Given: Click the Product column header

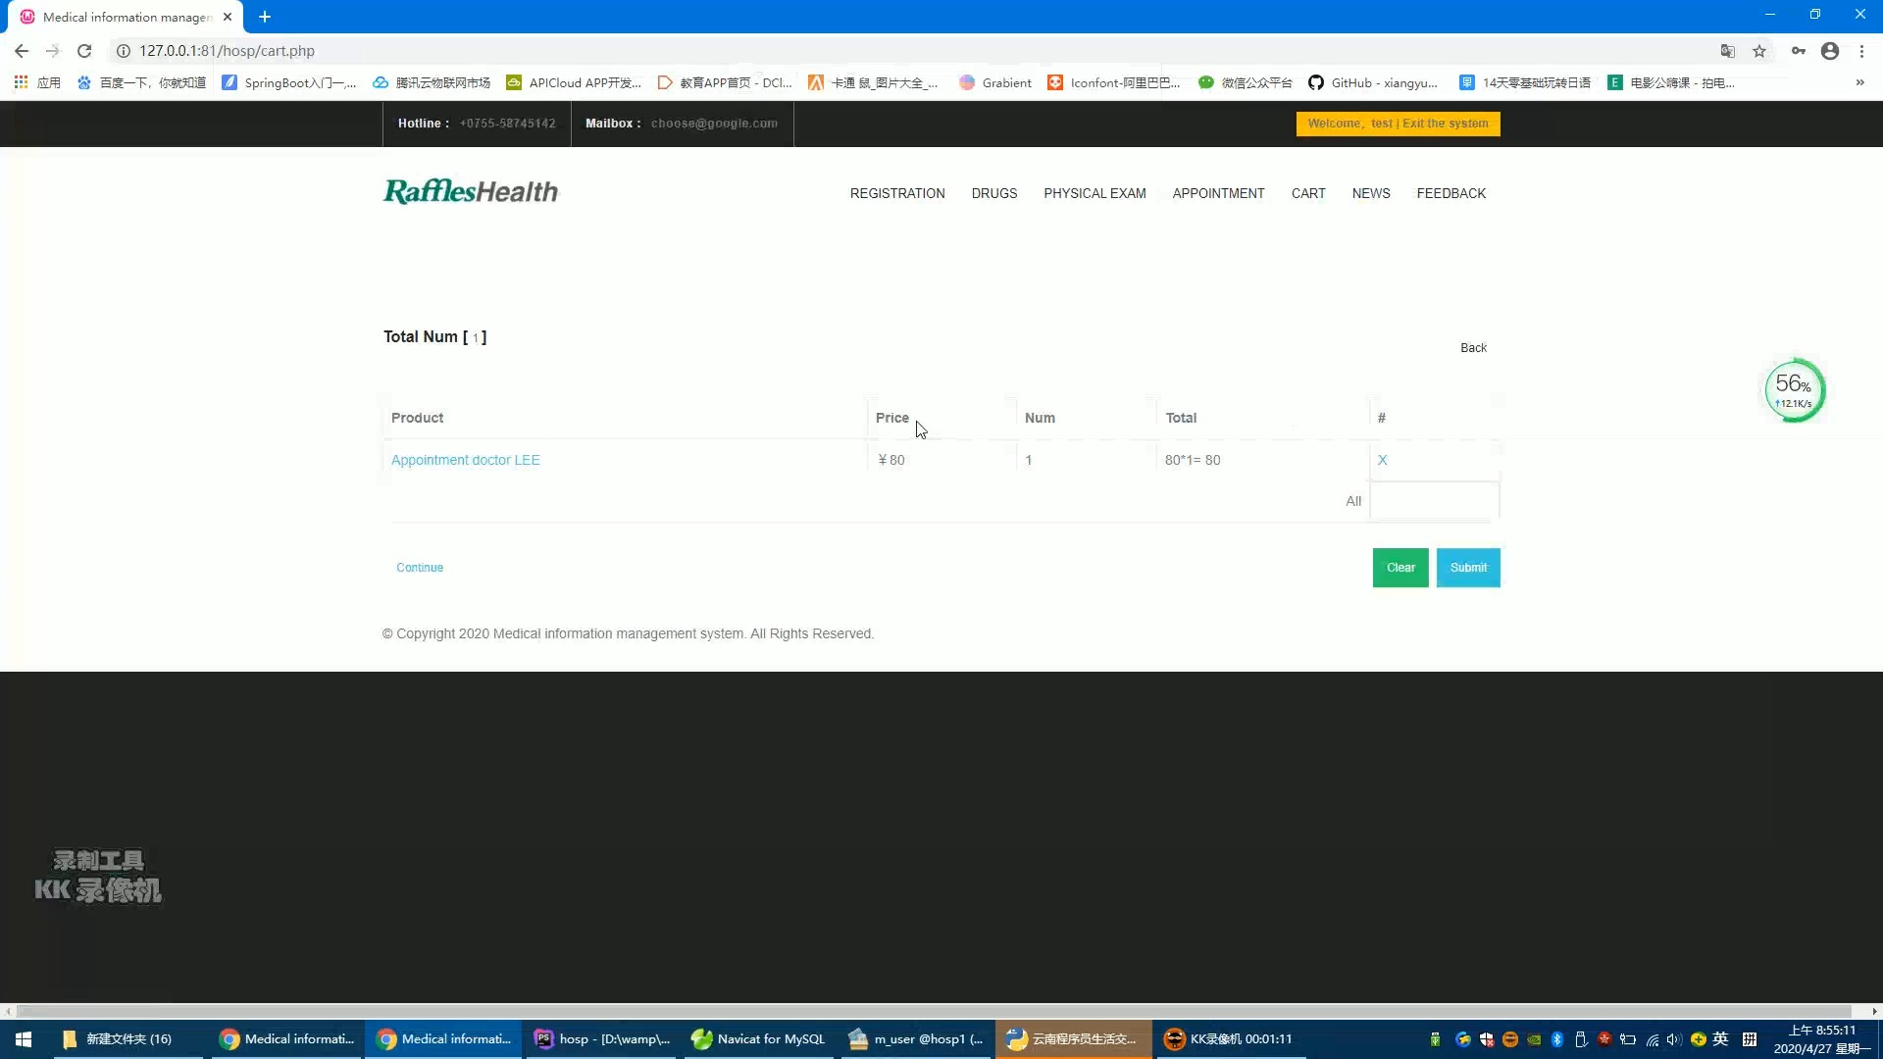Looking at the screenshot, I should click(x=417, y=418).
